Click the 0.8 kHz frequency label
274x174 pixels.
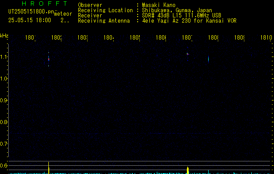(x=3, y=122)
